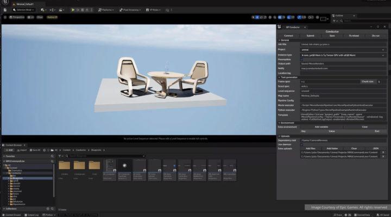Click the Scout spec field

pyautogui.click(x=343, y=86)
